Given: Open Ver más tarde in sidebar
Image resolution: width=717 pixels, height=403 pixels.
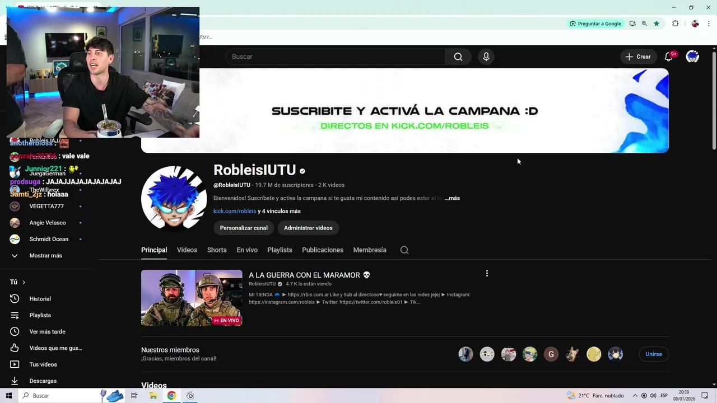Looking at the screenshot, I should (x=48, y=331).
